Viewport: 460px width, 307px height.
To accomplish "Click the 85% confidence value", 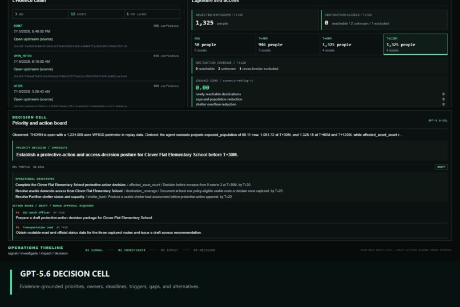I will point(166,56).
